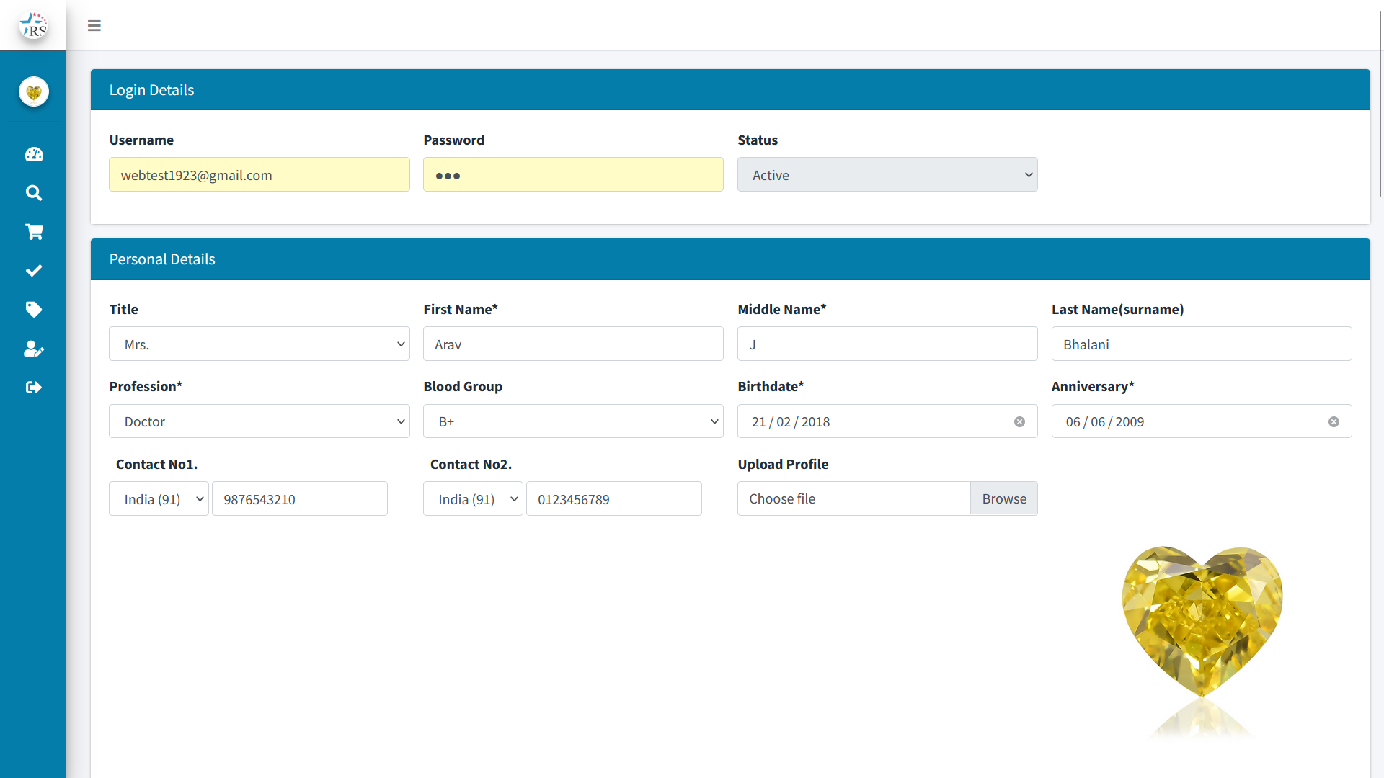Clear the Anniversary date with its X icon
The width and height of the screenshot is (1384, 778).
[x=1334, y=422]
